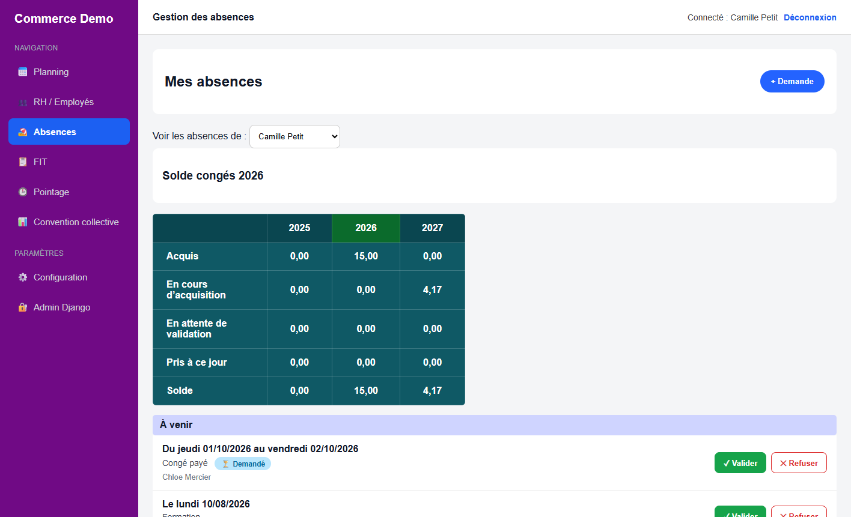Click En cours d'acquisition value 4,17

(432, 290)
